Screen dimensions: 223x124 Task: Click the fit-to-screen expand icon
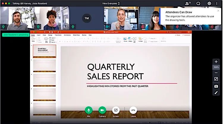click(x=216, y=79)
